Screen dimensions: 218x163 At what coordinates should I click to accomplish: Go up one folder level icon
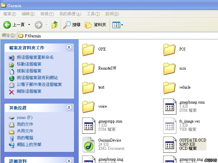click(55, 25)
